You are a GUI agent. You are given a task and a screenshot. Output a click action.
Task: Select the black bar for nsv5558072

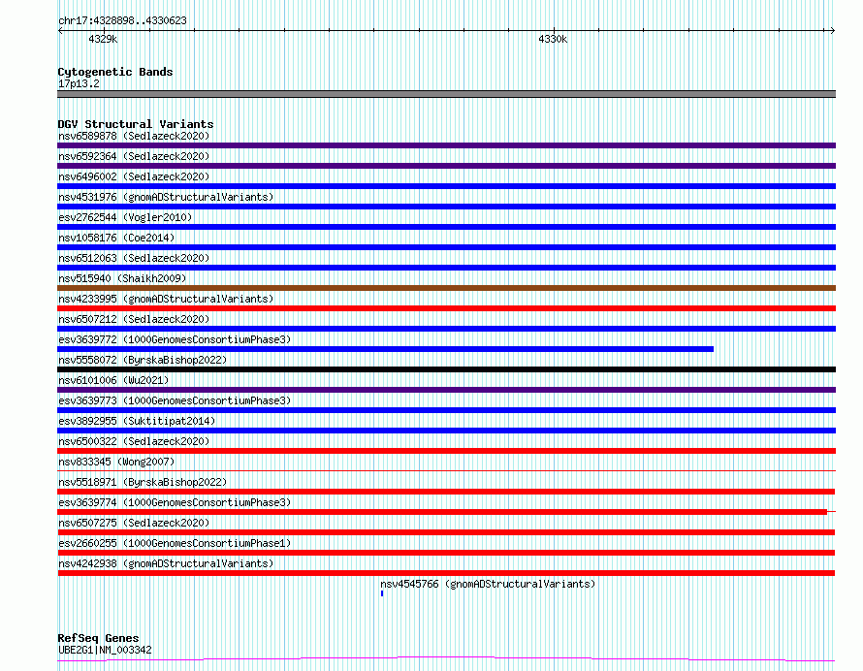coord(446,369)
